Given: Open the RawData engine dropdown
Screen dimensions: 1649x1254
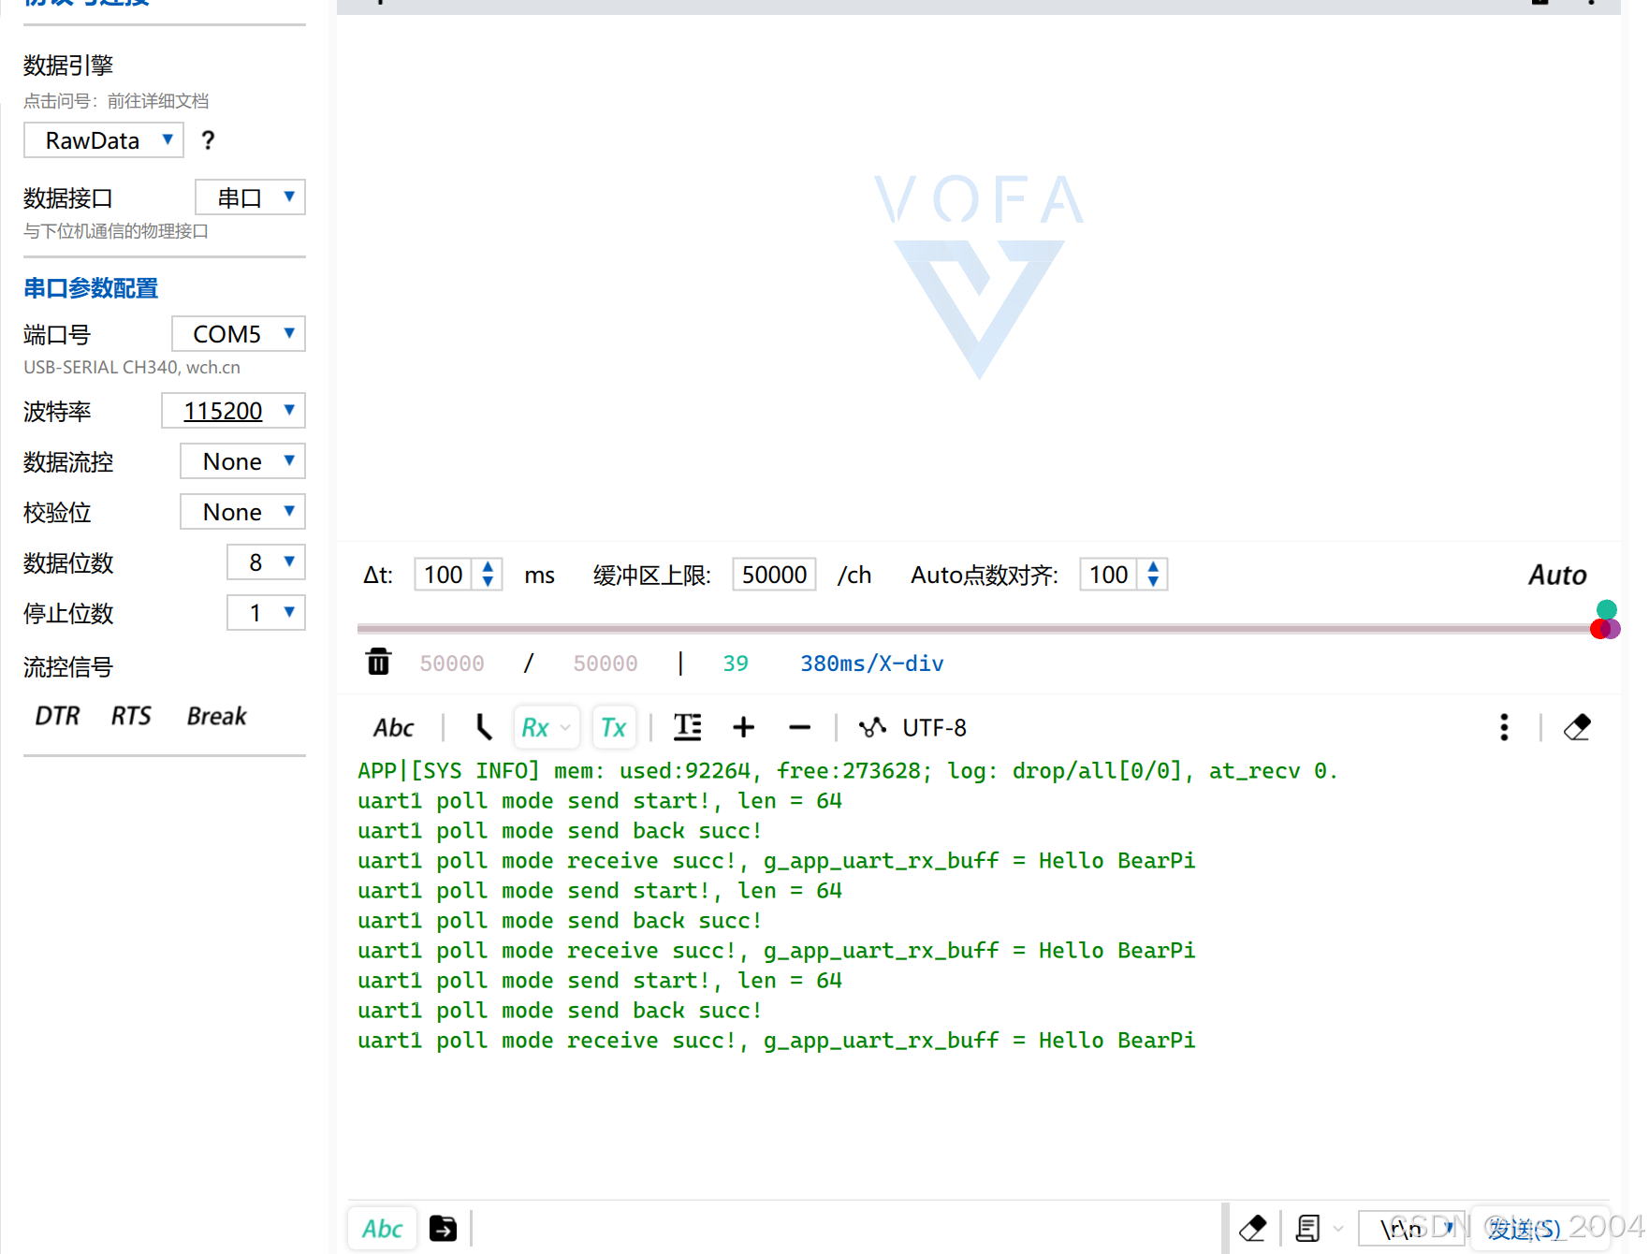Looking at the screenshot, I should [104, 140].
